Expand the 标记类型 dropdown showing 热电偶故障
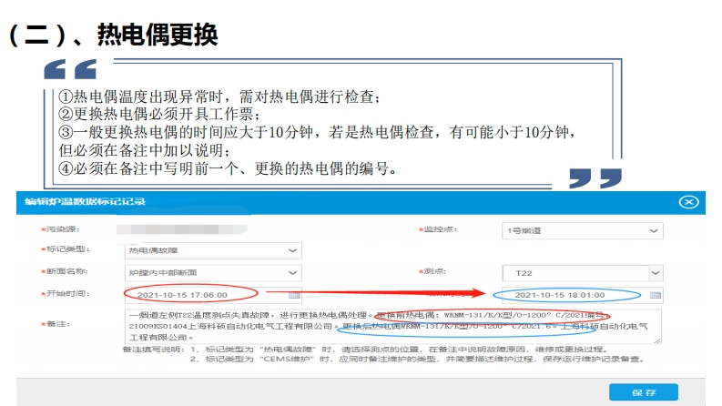 [x=293, y=250]
